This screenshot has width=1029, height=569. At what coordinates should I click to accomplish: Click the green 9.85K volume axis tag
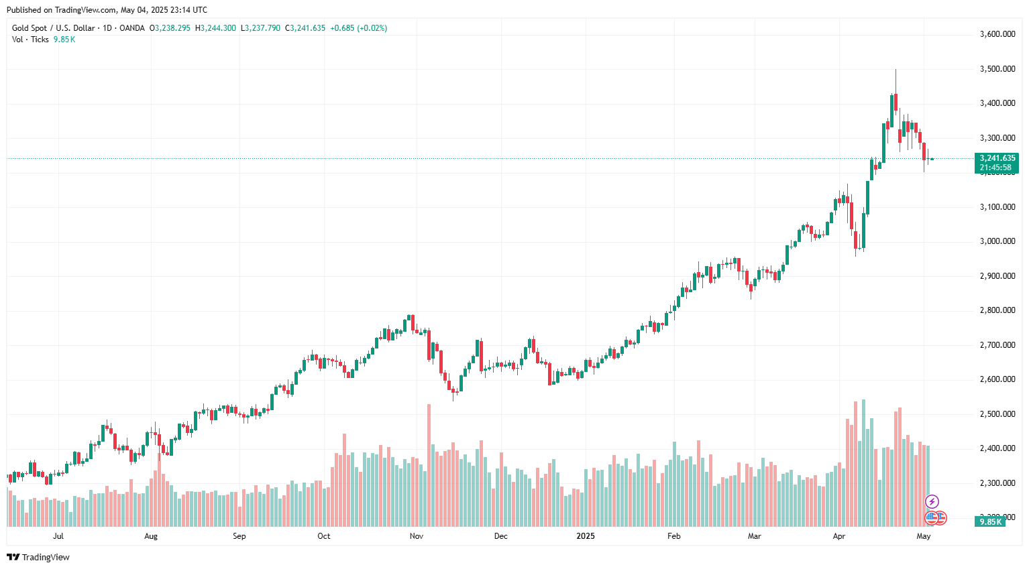[x=990, y=521]
